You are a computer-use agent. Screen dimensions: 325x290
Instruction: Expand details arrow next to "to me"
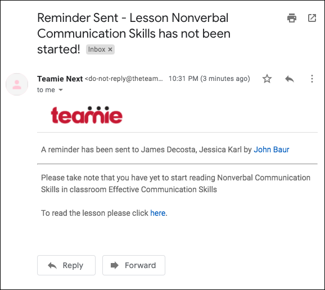click(x=61, y=90)
